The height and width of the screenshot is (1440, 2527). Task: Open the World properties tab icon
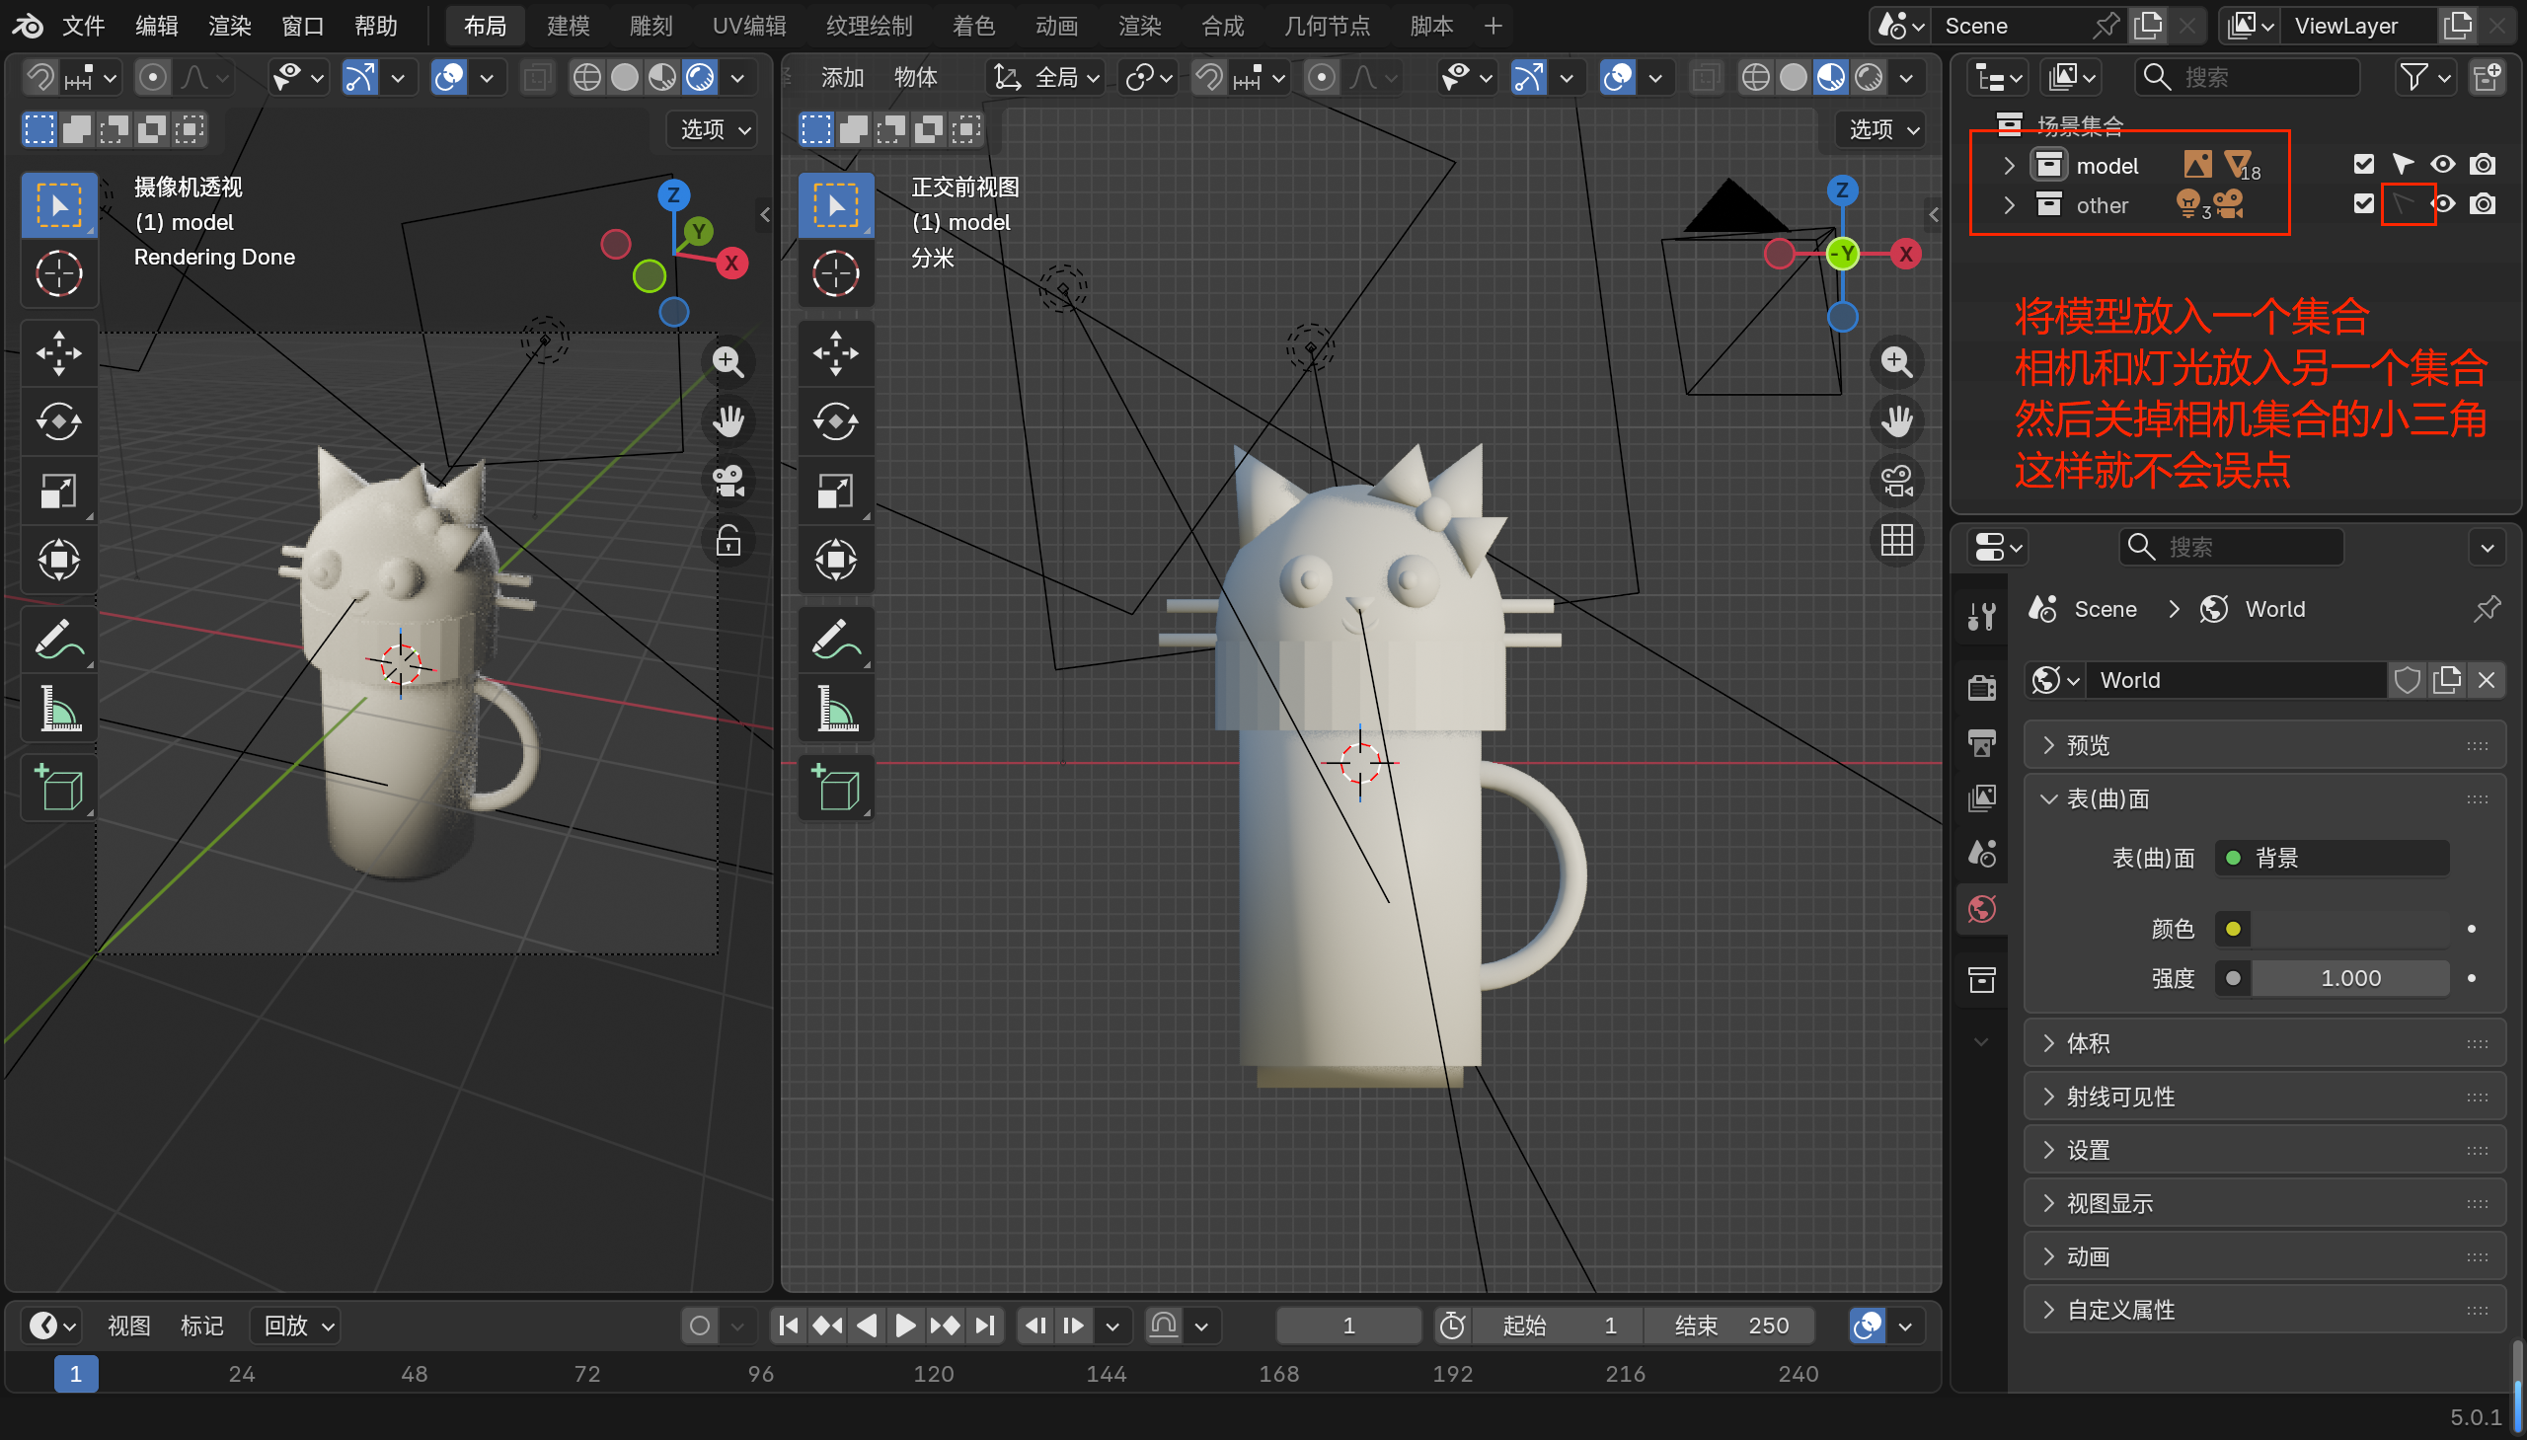[x=1982, y=909]
